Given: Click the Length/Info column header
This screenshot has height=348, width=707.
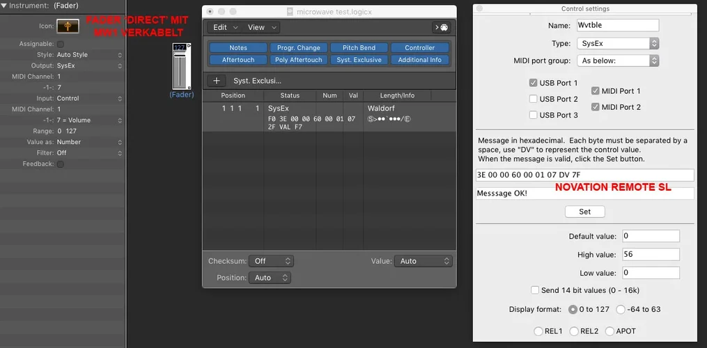Looking at the screenshot, I should 397,95.
